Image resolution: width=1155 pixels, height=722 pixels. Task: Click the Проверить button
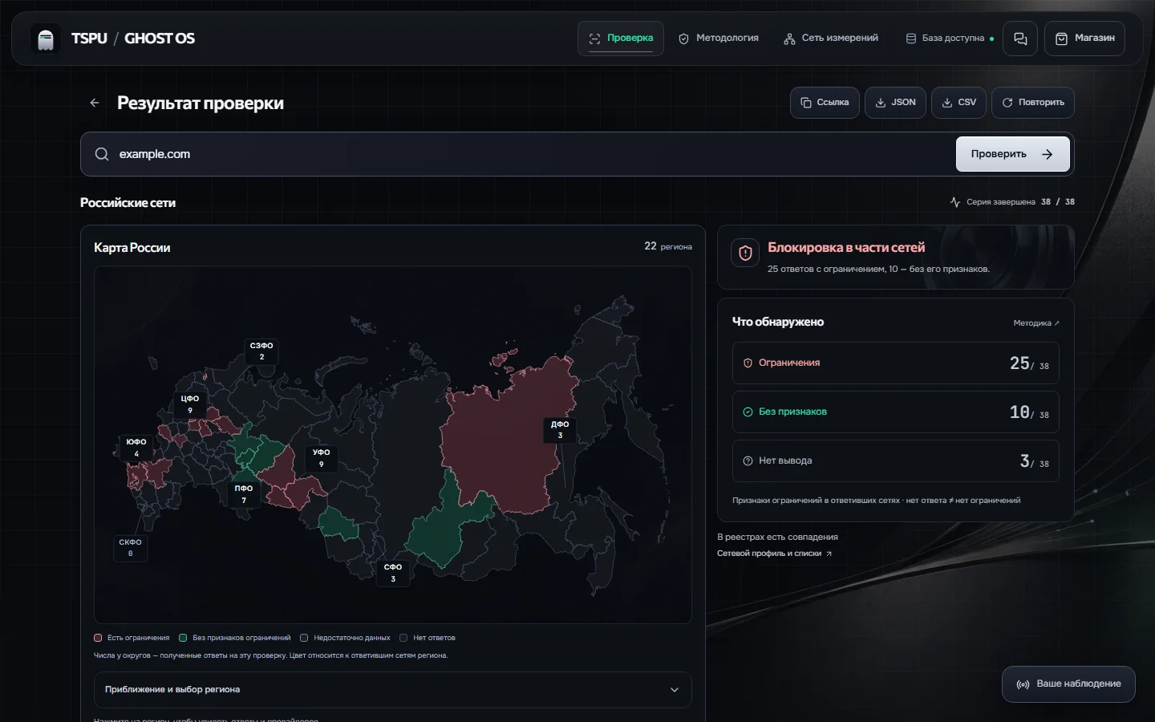[x=1012, y=154]
